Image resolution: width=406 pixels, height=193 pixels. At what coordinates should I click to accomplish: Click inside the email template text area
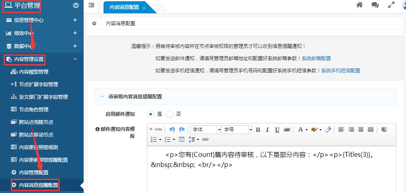pos(271,175)
